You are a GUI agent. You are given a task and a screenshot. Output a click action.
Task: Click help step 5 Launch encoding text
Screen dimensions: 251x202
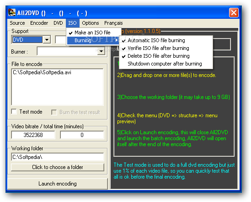[x=172, y=138]
